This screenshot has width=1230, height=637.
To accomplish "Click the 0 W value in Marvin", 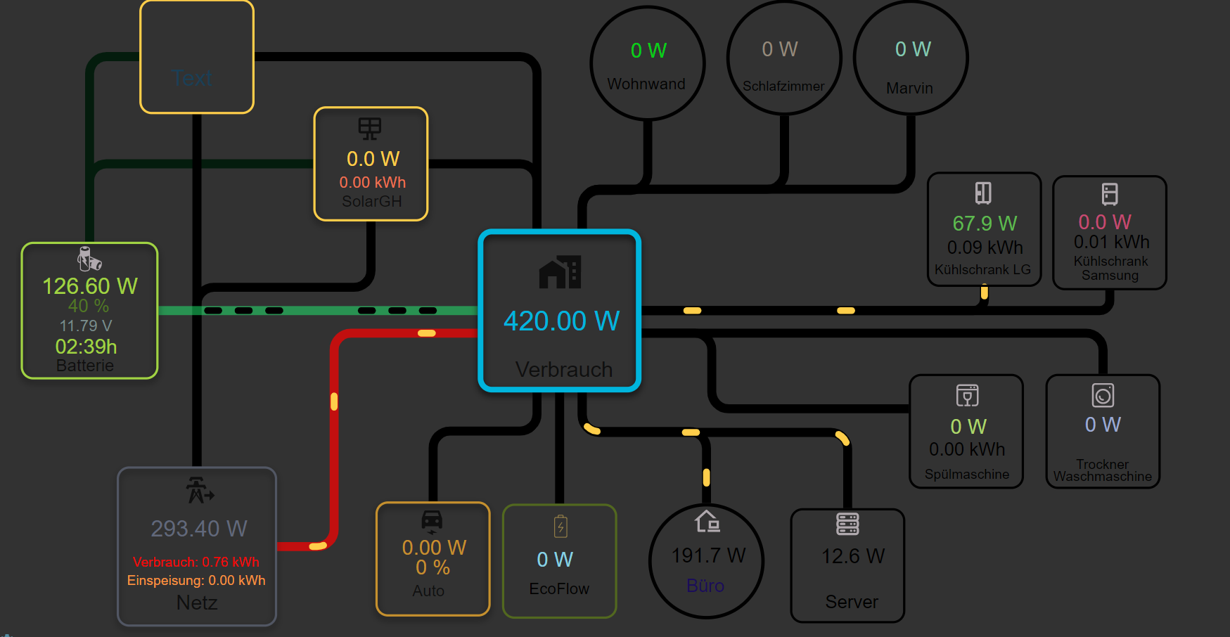I will [x=913, y=49].
